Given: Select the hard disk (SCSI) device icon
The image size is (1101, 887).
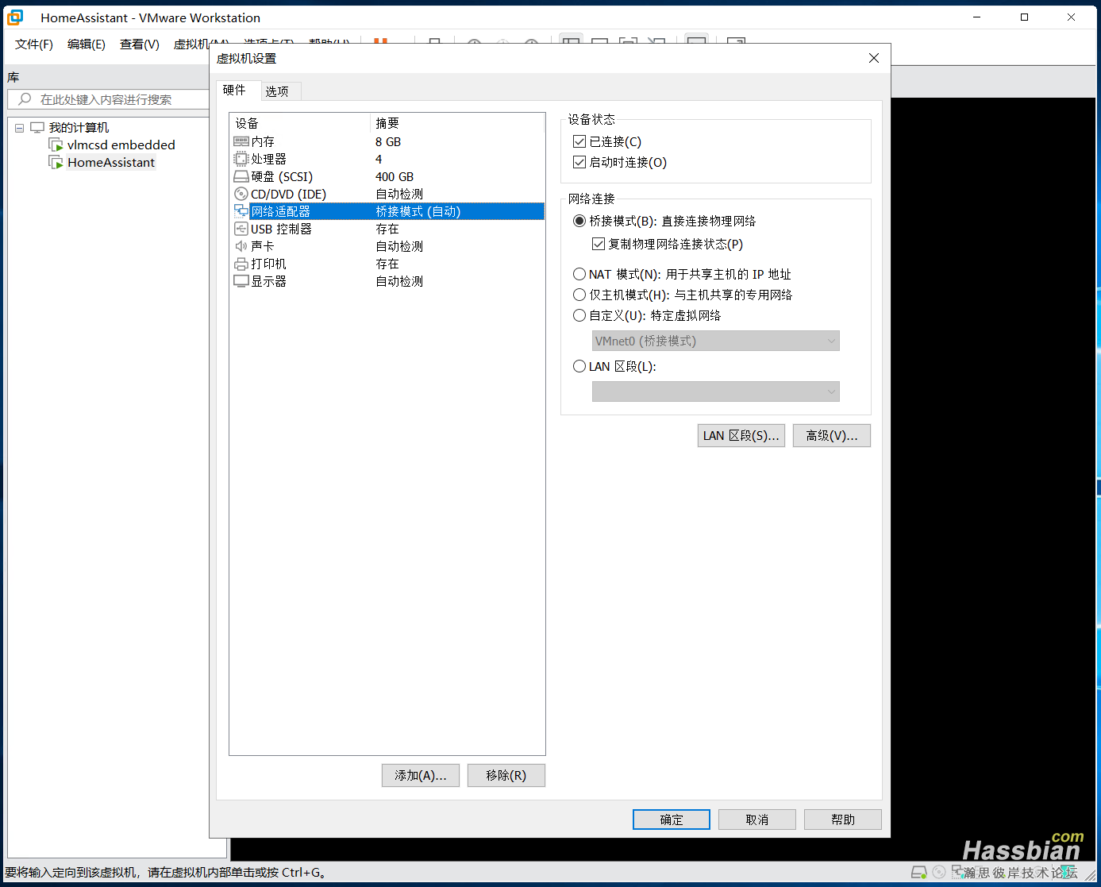Looking at the screenshot, I should [x=241, y=176].
